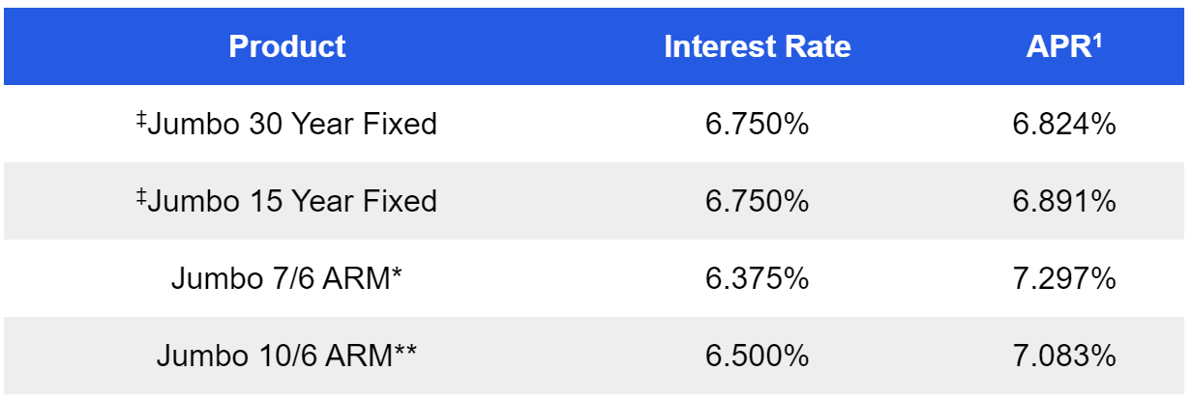Click the Jumbo 15 Year interest rate 6.750%
Image resolution: width=1192 pixels, height=400 pixels.
coord(758,201)
